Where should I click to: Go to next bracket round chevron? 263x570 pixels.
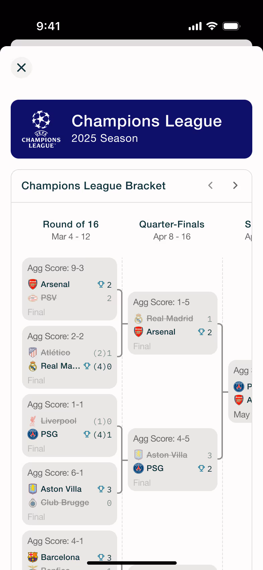(x=235, y=185)
